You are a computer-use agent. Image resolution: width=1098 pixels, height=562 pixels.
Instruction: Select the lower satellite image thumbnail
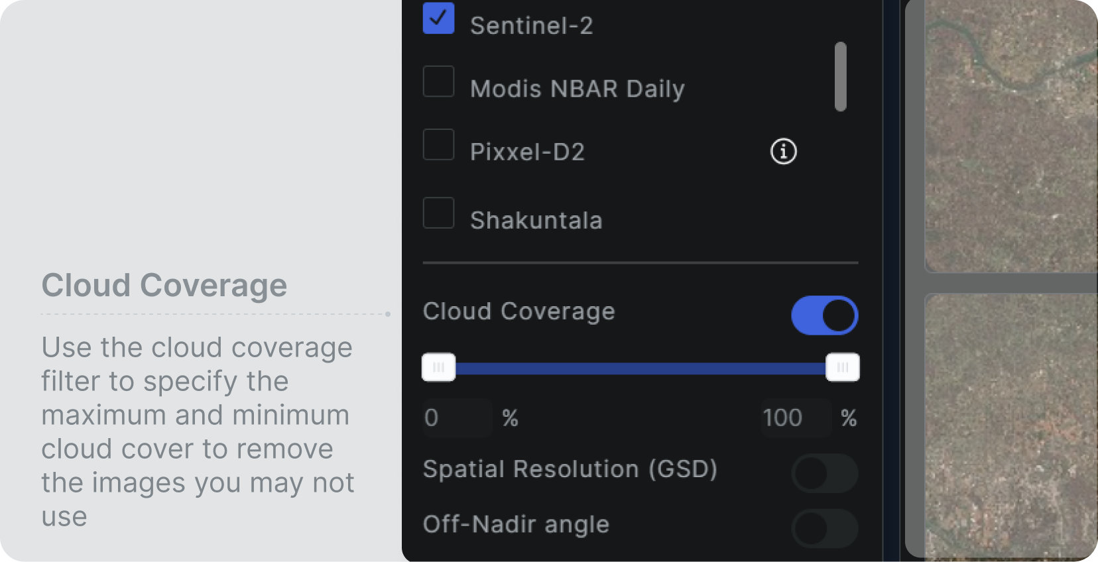pyautogui.click(x=1010, y=427)
